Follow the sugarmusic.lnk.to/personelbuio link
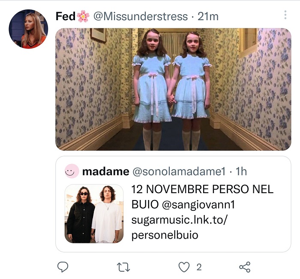 pyautogui.click(x=180, y=227)
